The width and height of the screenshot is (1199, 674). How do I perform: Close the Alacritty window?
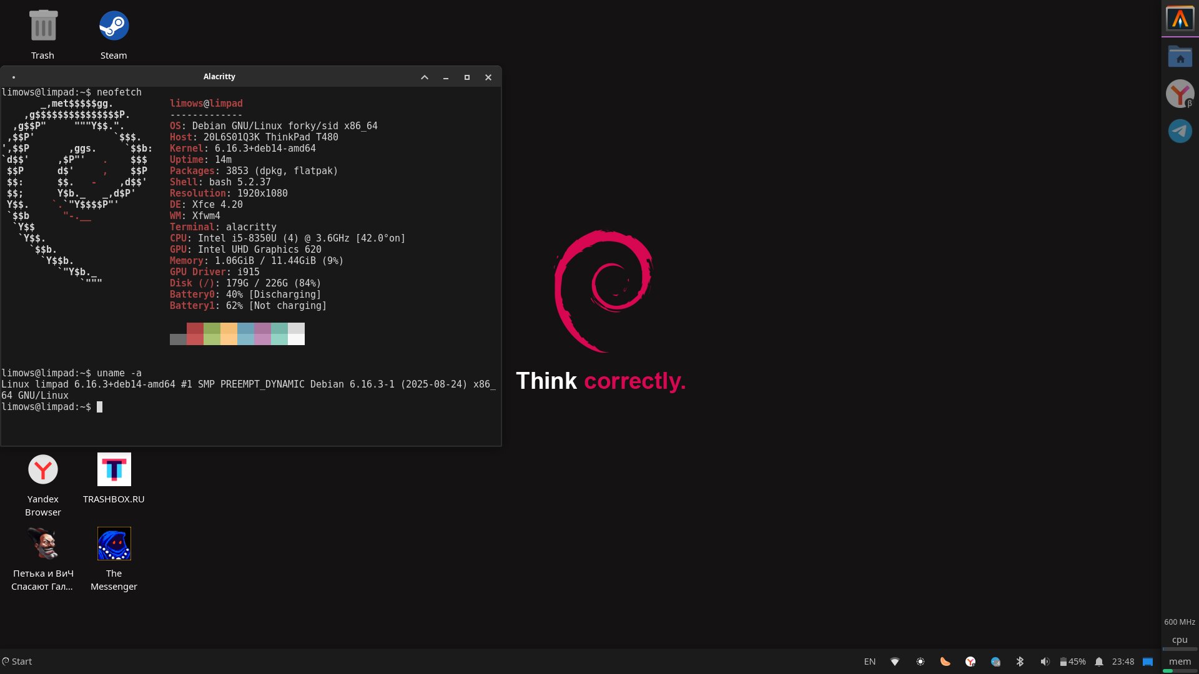click(x=488, y=77)
